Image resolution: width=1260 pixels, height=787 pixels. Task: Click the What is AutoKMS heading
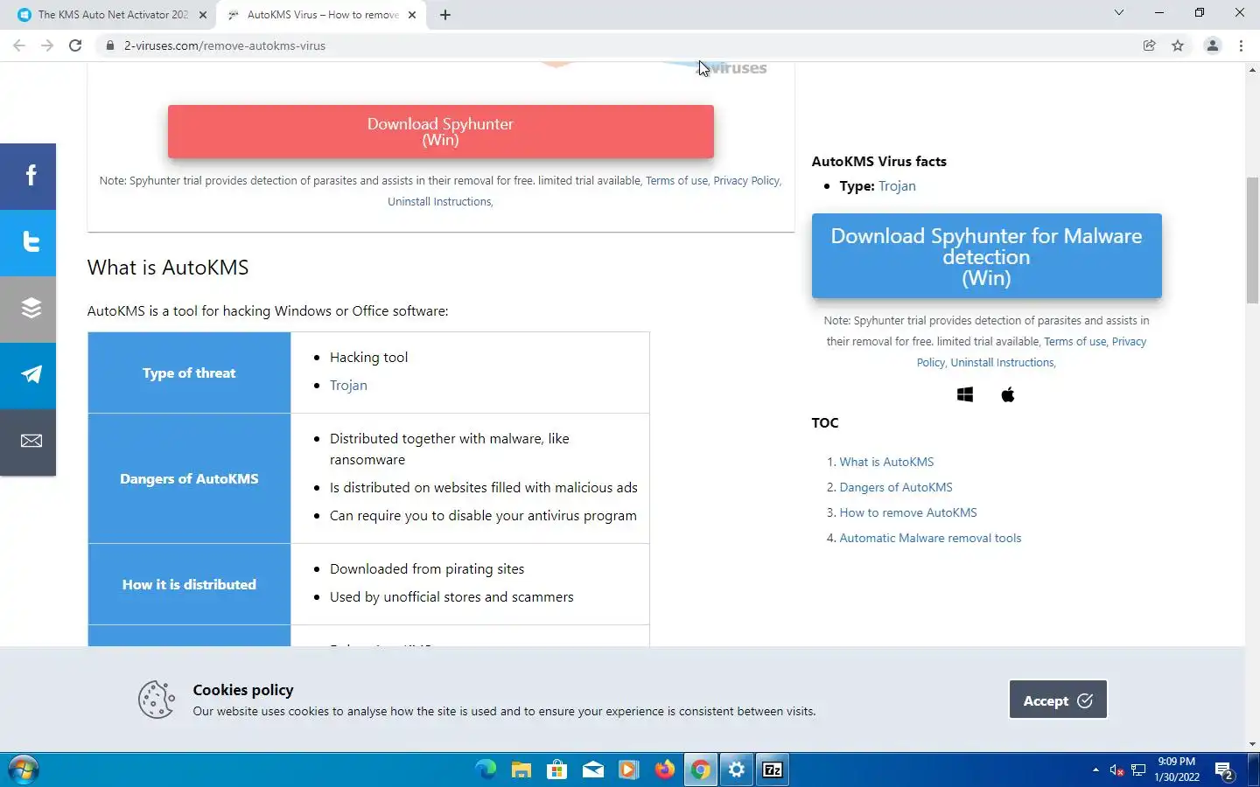point(168,268)
